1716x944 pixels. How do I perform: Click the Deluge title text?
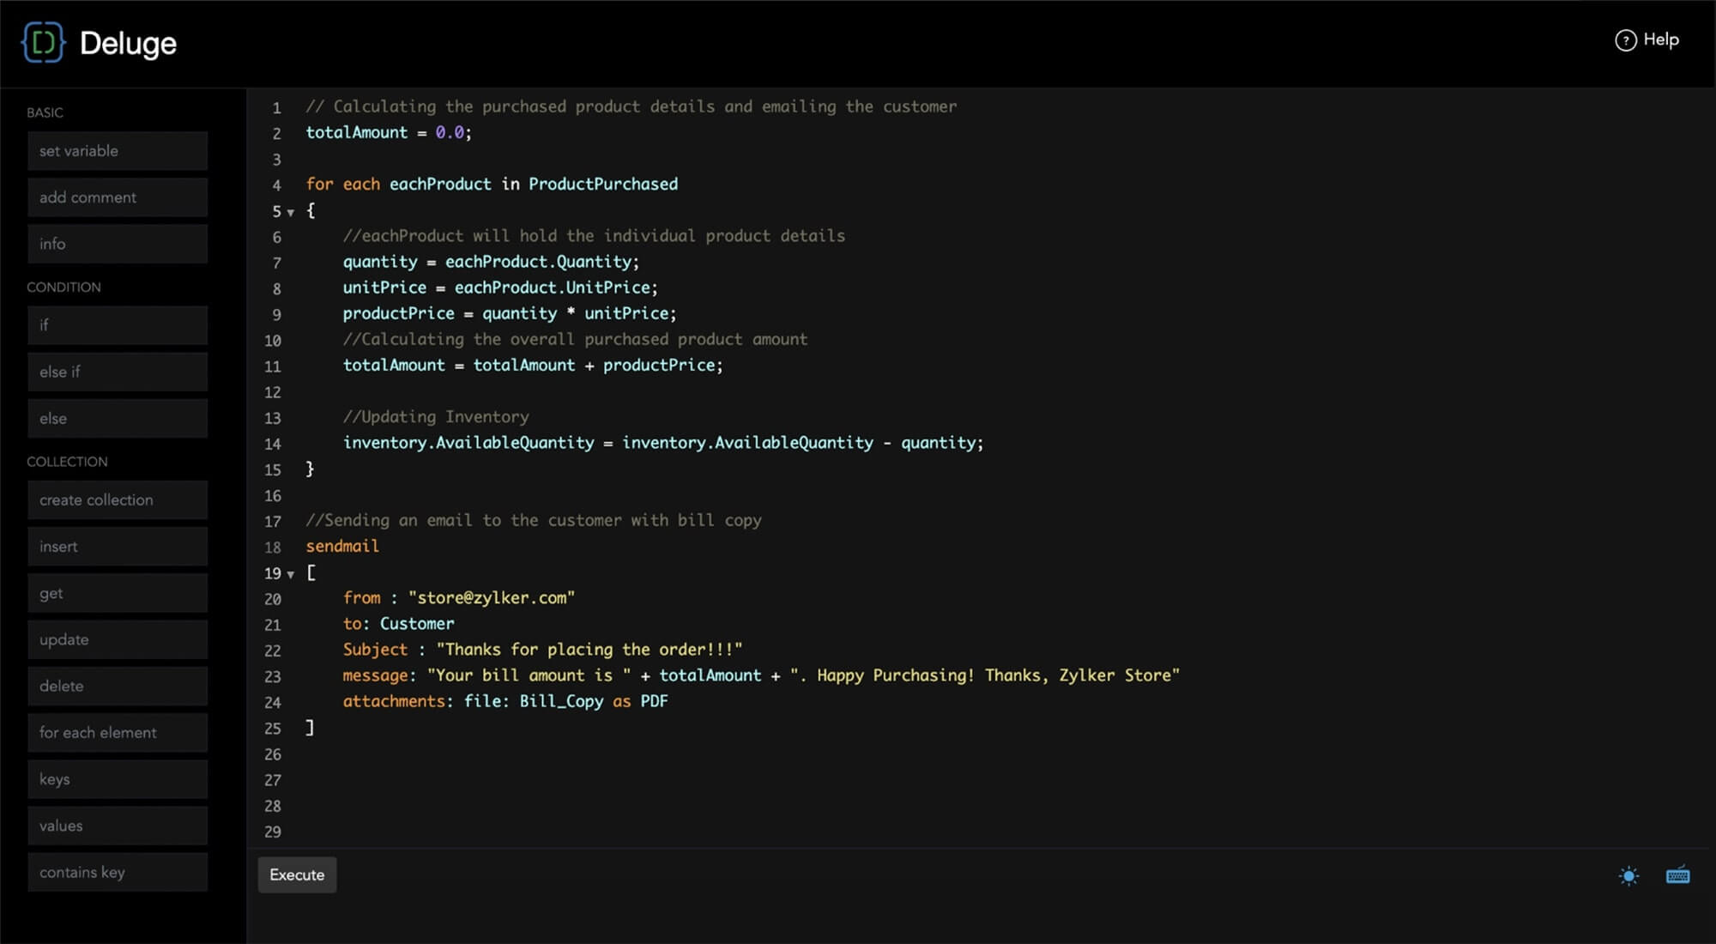pos(128,43)
